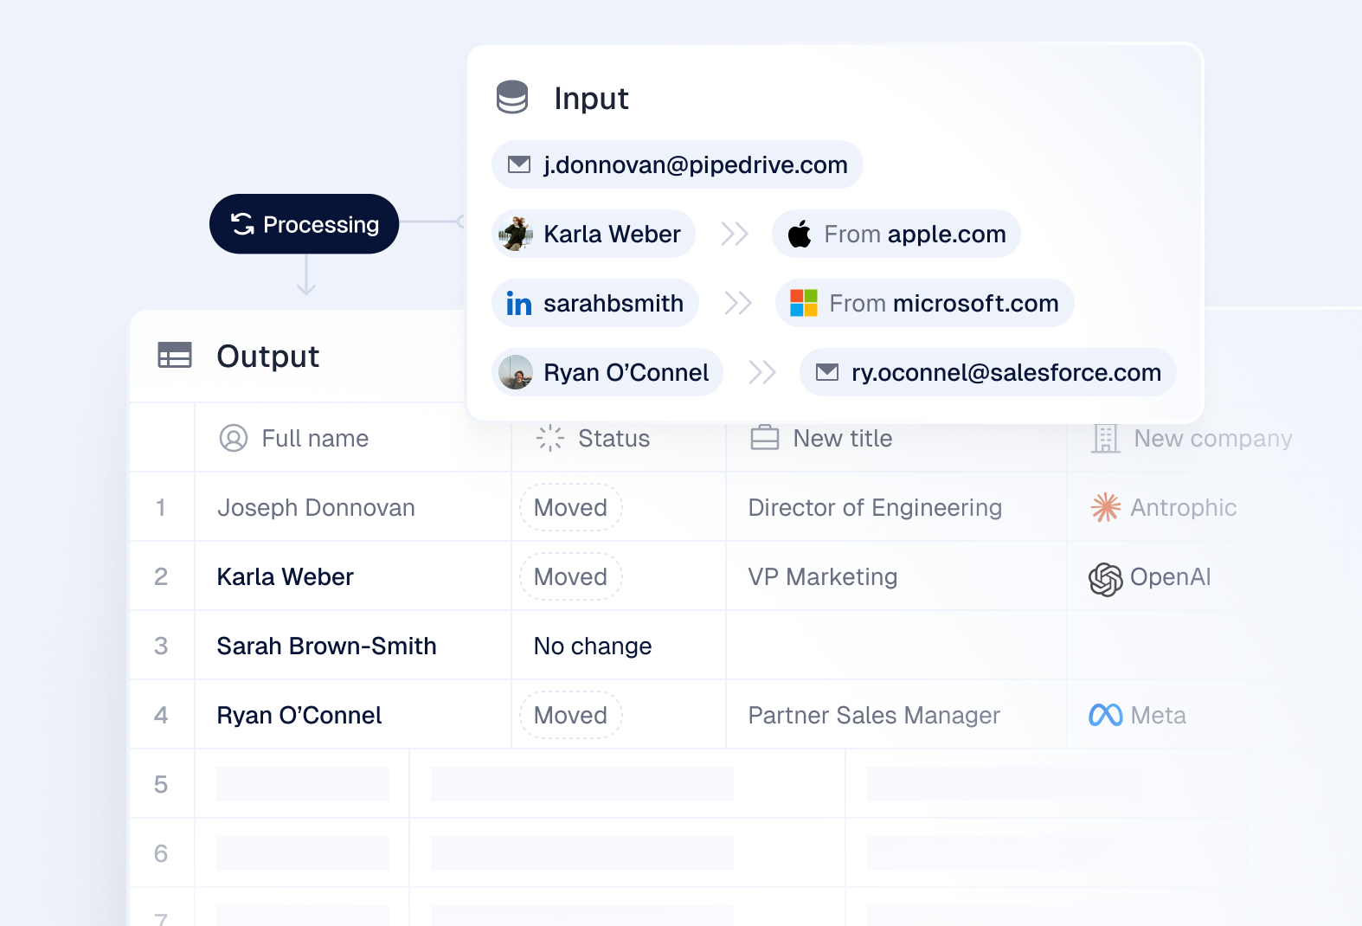This screenshot has height=926, width=1362.
Task: Click the envelope icon beside j.donnovan@pipedrive.com
Action: (x=519, y=164)
